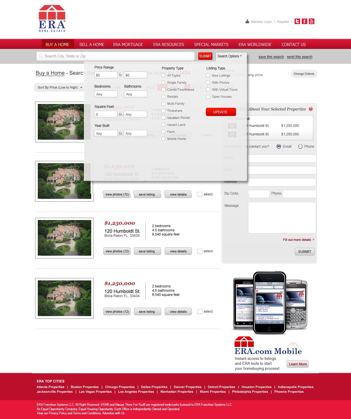
Task: Expand Fill out more details
Action: (298, 240)
